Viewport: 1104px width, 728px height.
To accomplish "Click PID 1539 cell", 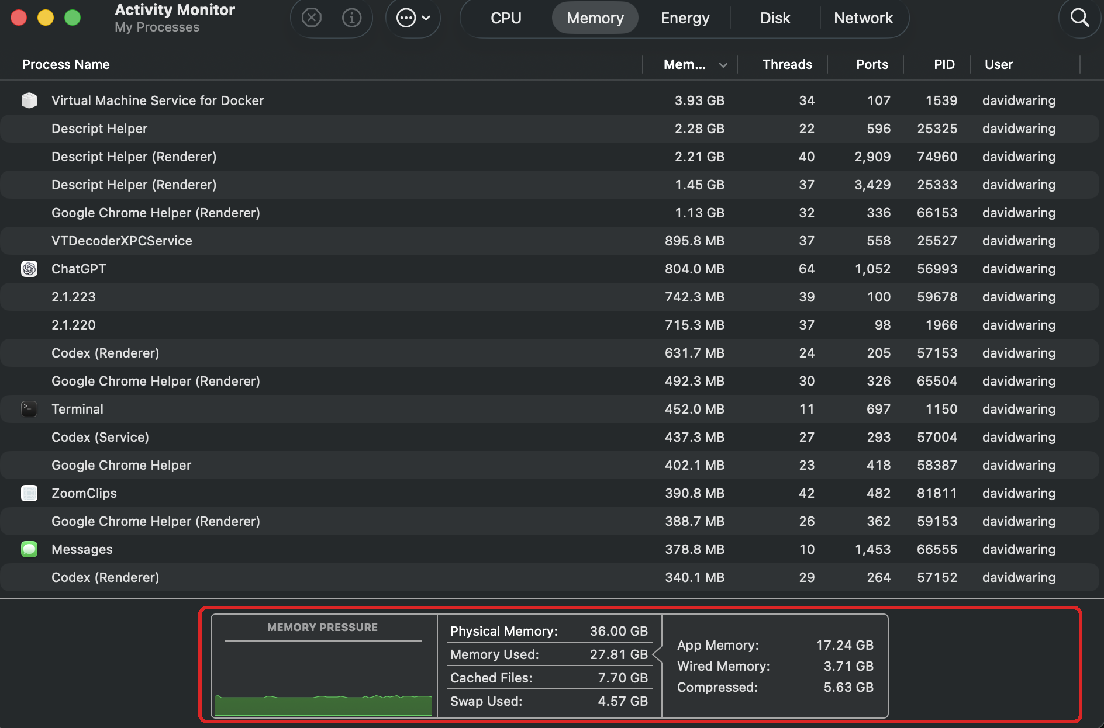I will (x=941, y=100).
